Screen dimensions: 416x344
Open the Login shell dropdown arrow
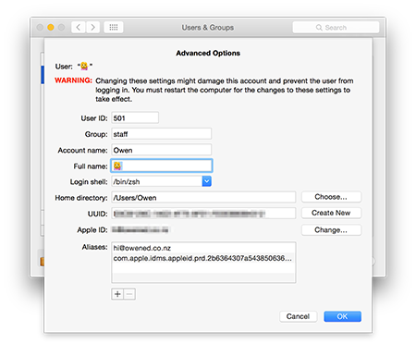click(x=207, y=181)
